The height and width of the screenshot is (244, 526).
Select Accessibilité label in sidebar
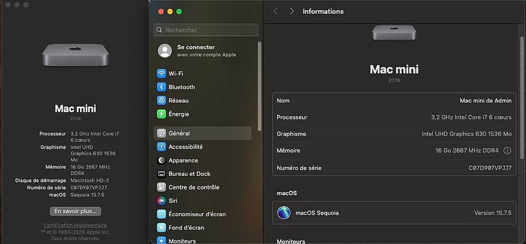click(186, 146)
